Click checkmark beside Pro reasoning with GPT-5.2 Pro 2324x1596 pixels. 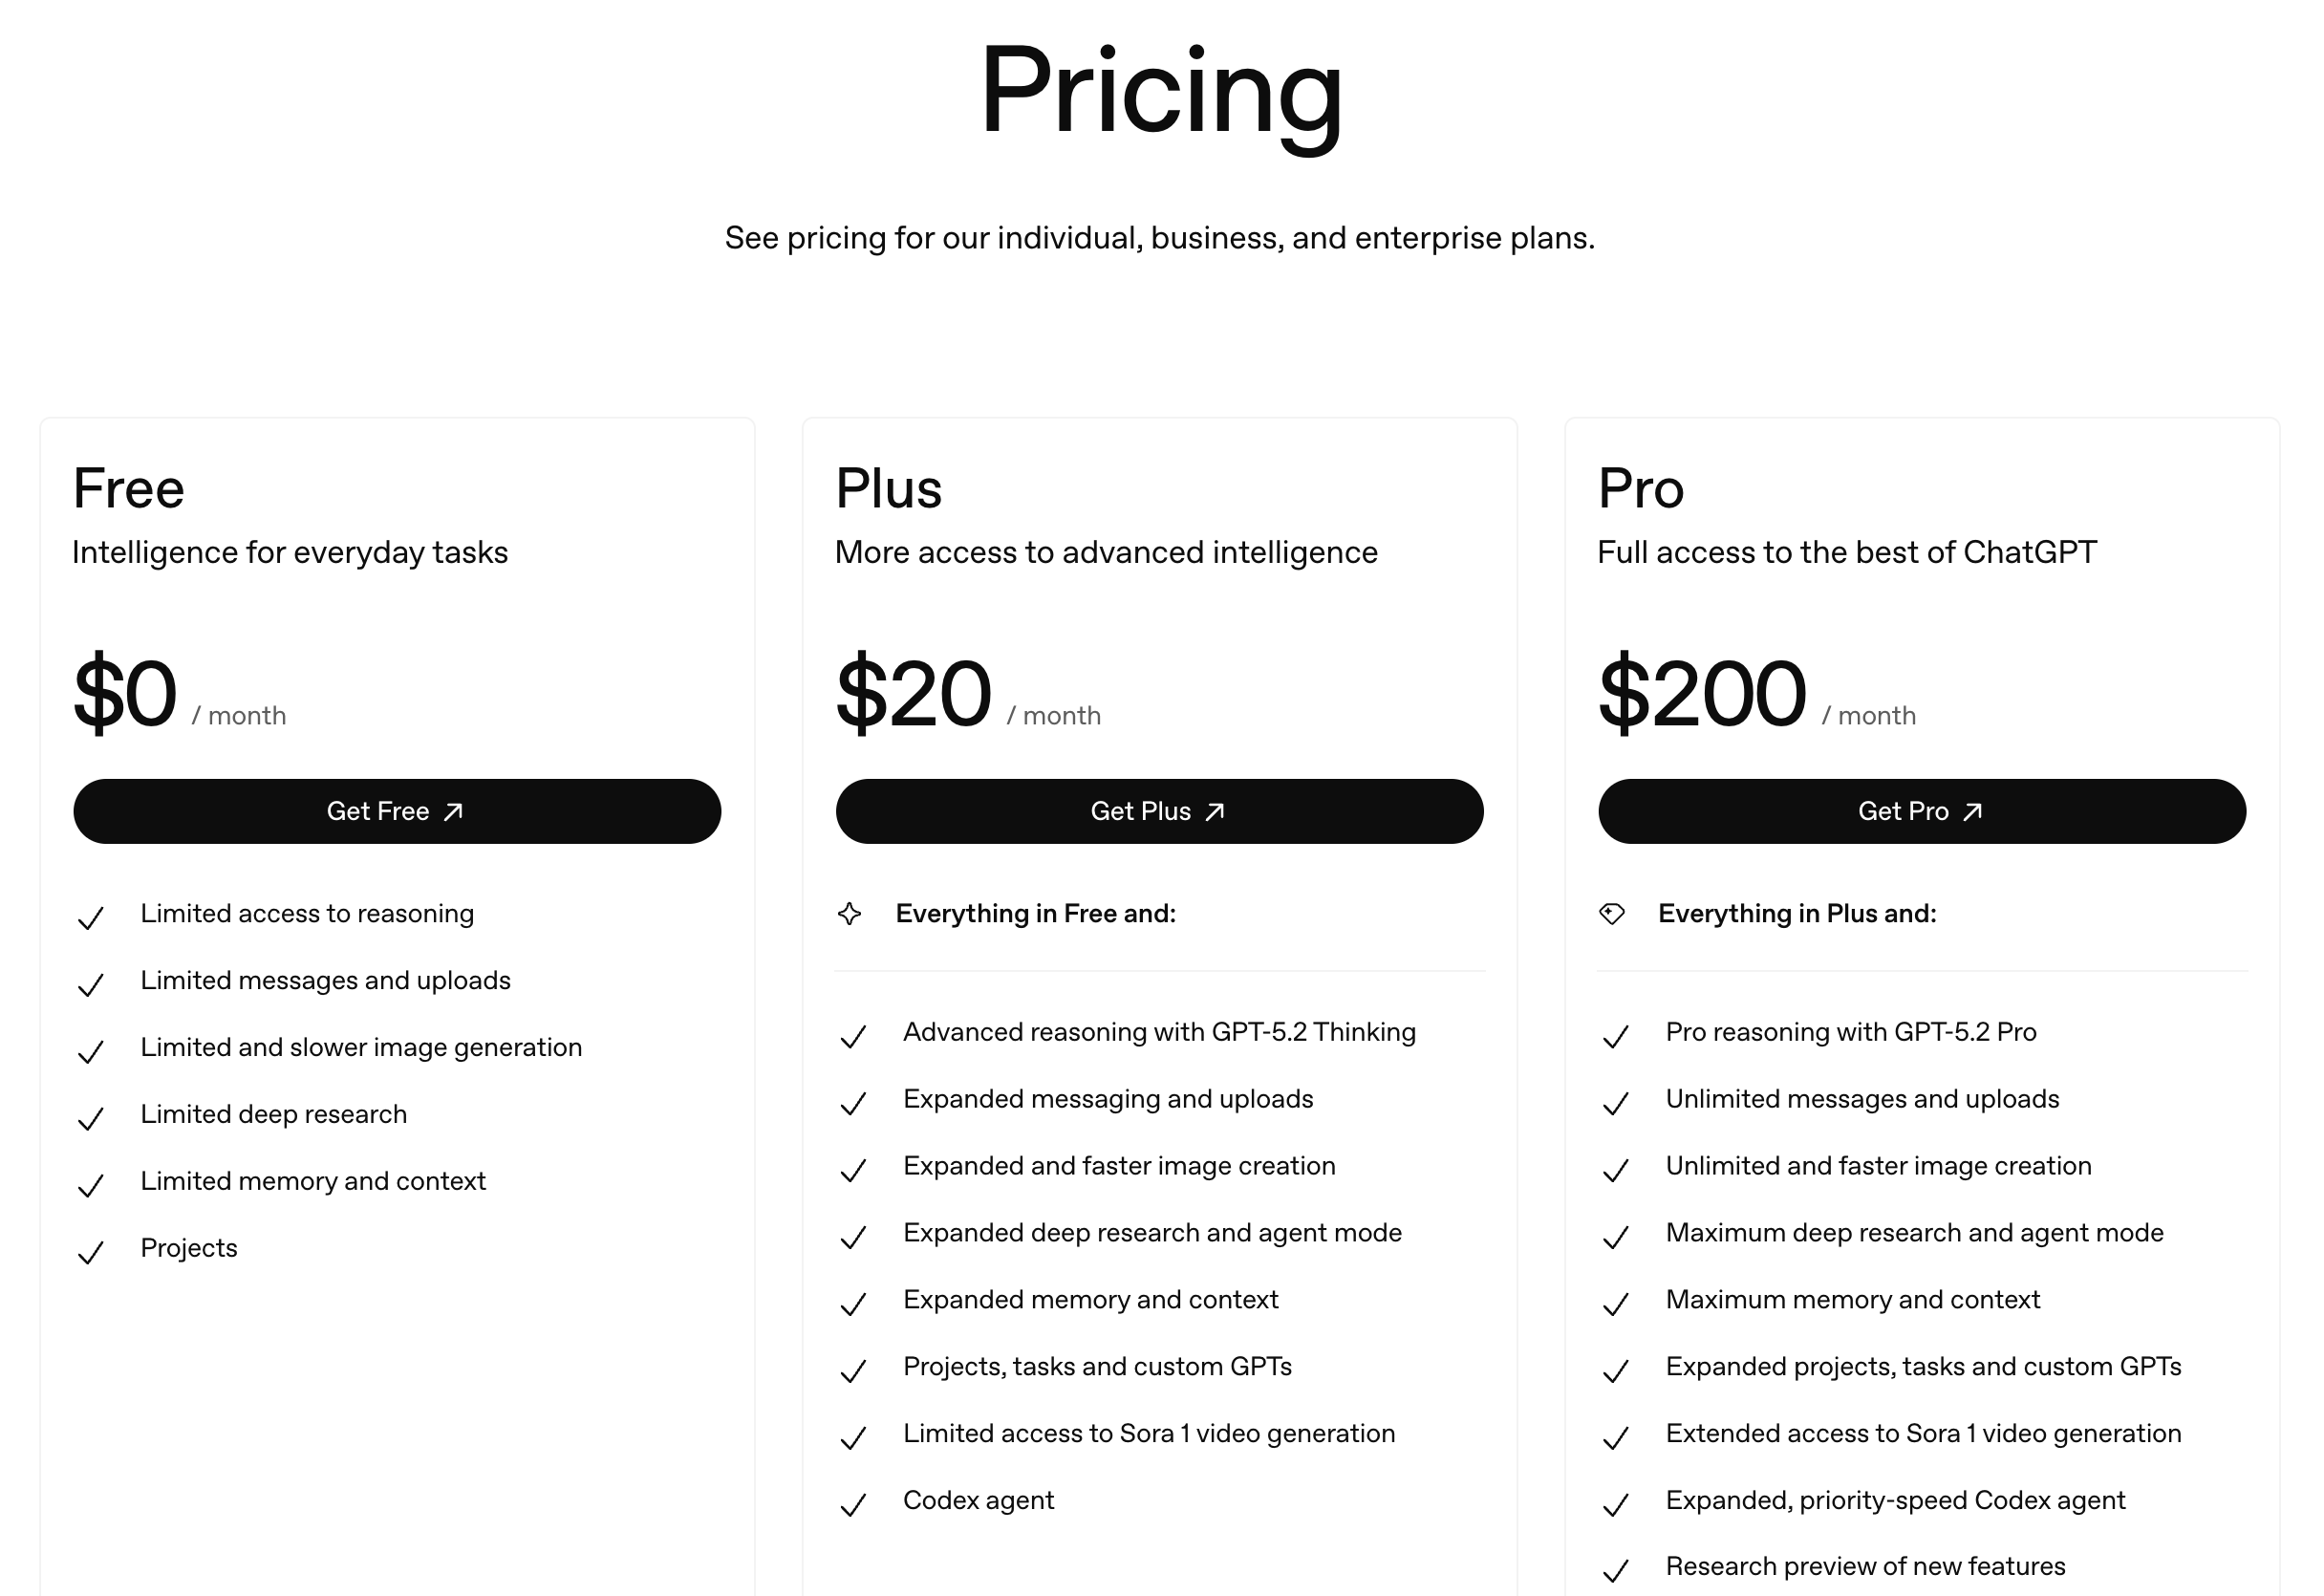coord(1616,1036)
